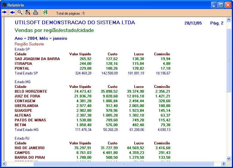Viewport: 233px width, 168px height.
Task: Click 'Estado RJ' heading
Action: pyautogui.click(x=22, y=138)
